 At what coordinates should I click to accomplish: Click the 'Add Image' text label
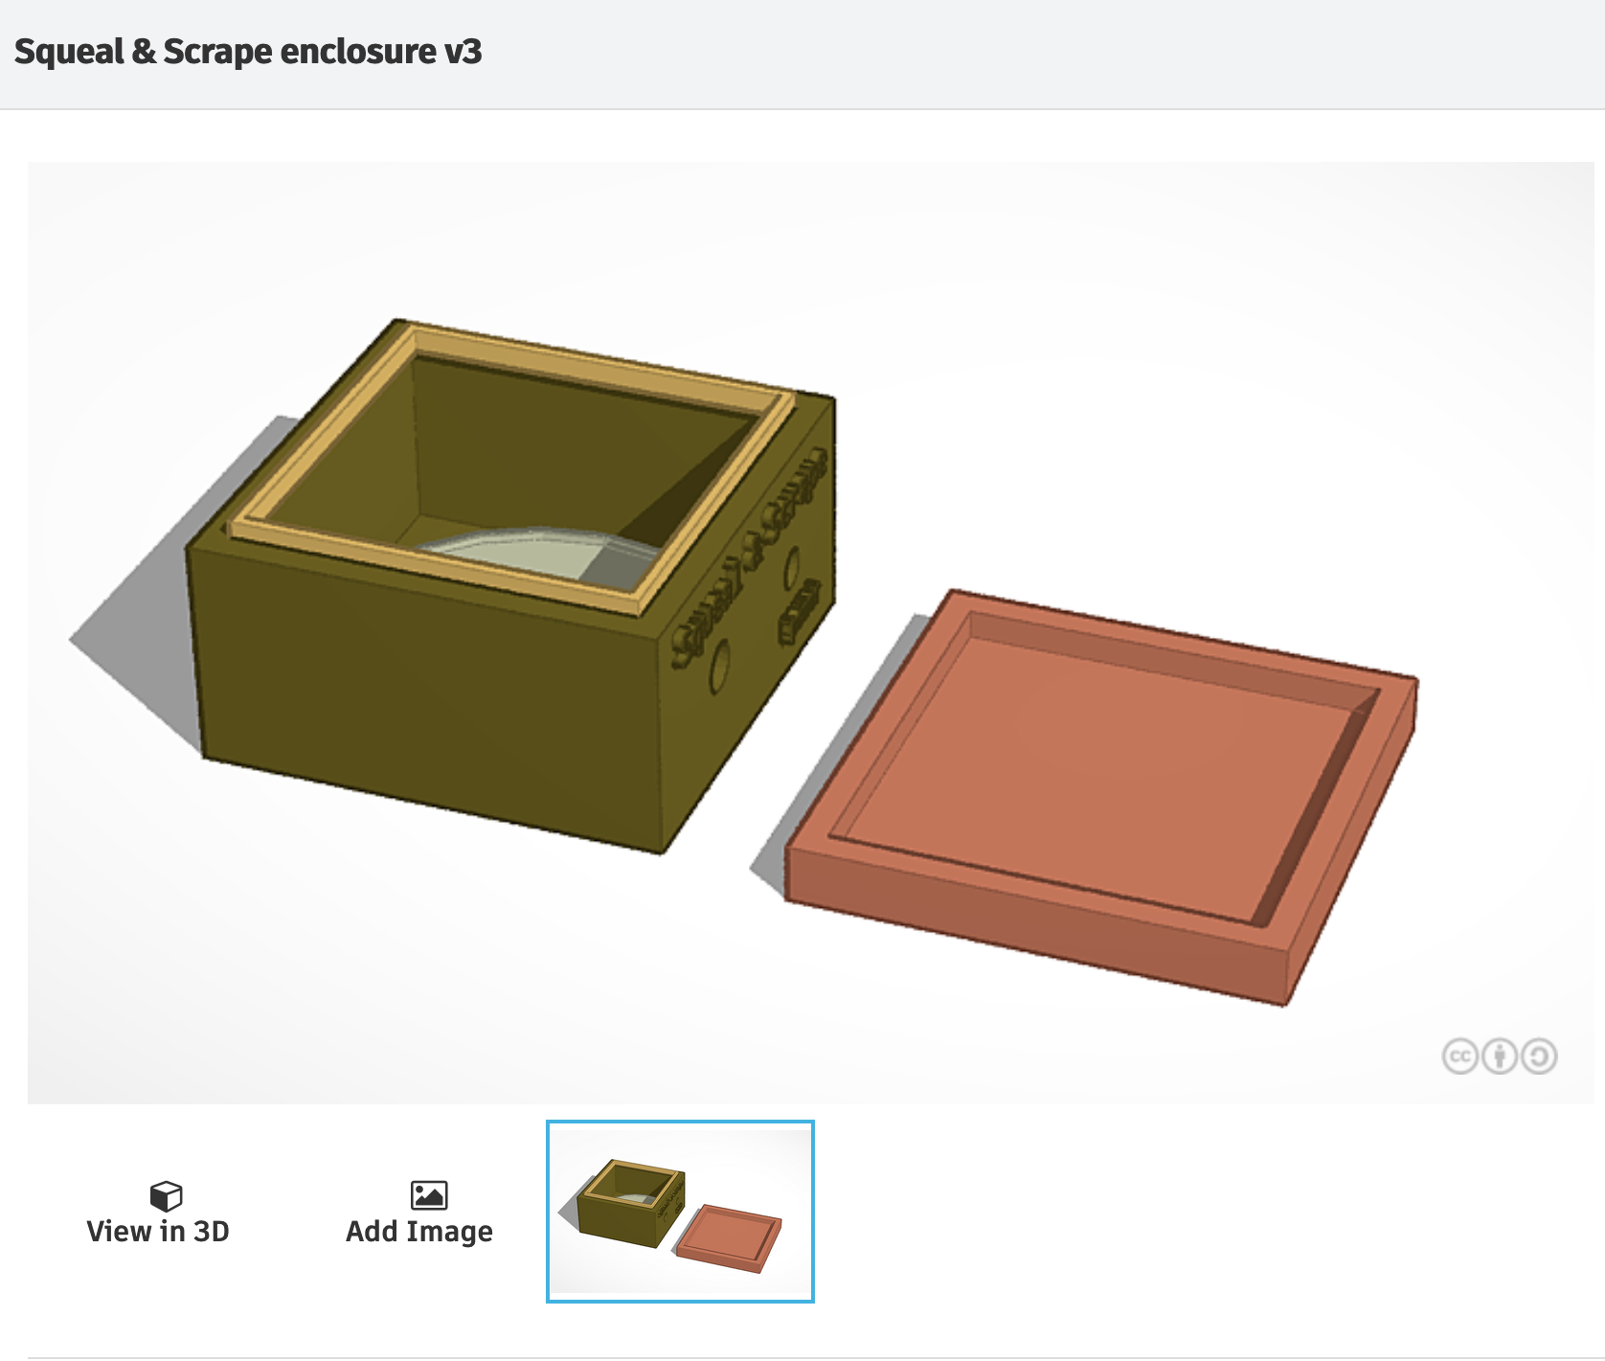coord(419,1231)
